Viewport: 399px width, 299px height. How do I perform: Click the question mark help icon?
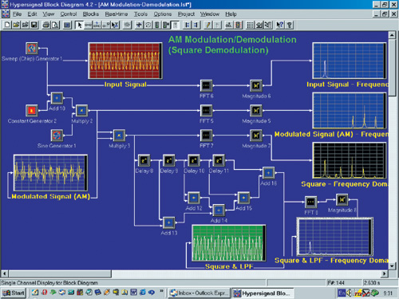(289, 25)
